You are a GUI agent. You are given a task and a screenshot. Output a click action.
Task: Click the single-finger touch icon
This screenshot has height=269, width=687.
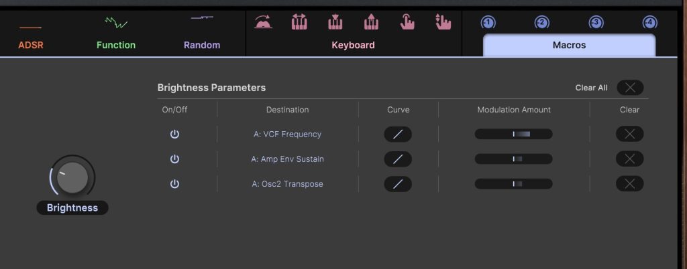(x=407, y=22)
